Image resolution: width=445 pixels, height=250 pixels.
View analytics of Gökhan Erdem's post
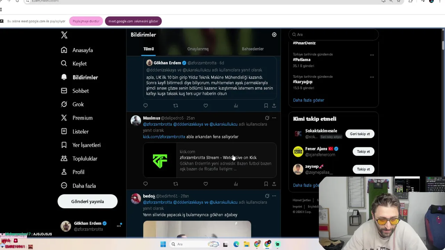point(236,106)
